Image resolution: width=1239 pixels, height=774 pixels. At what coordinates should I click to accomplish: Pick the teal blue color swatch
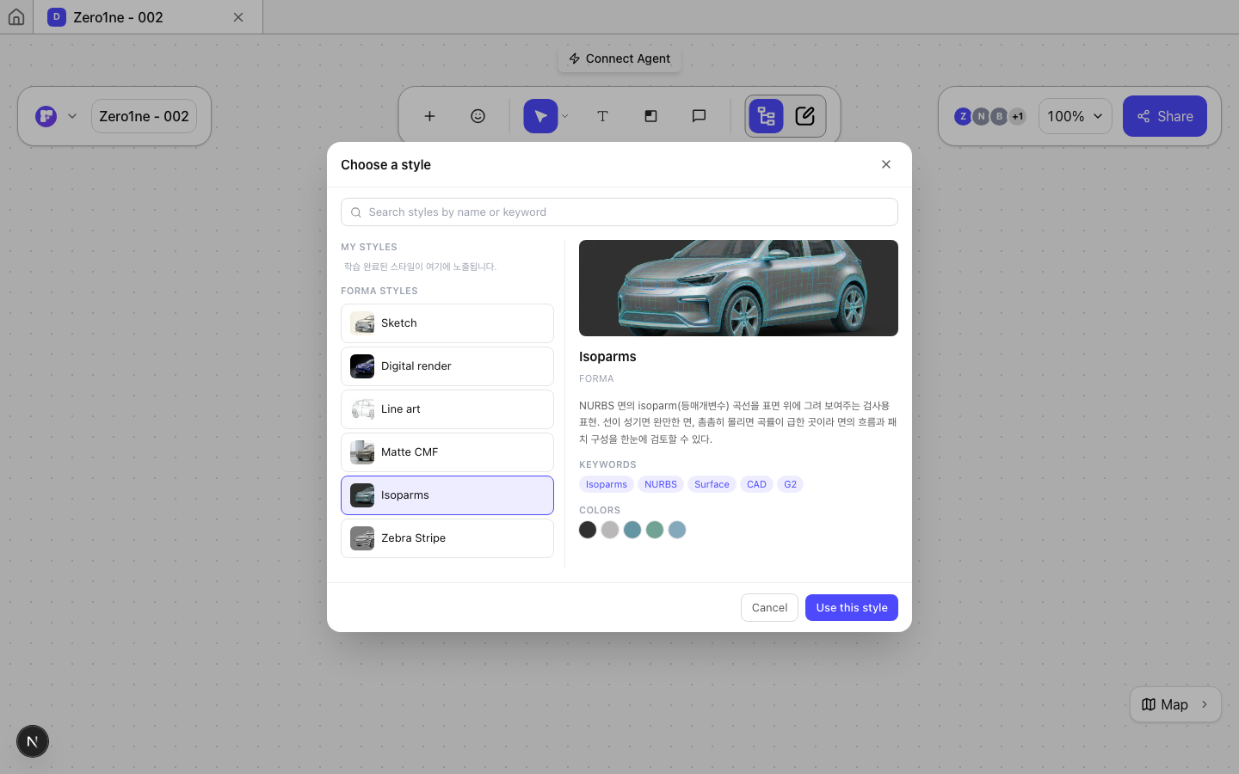pyautogui.click(x=632, y=530)
